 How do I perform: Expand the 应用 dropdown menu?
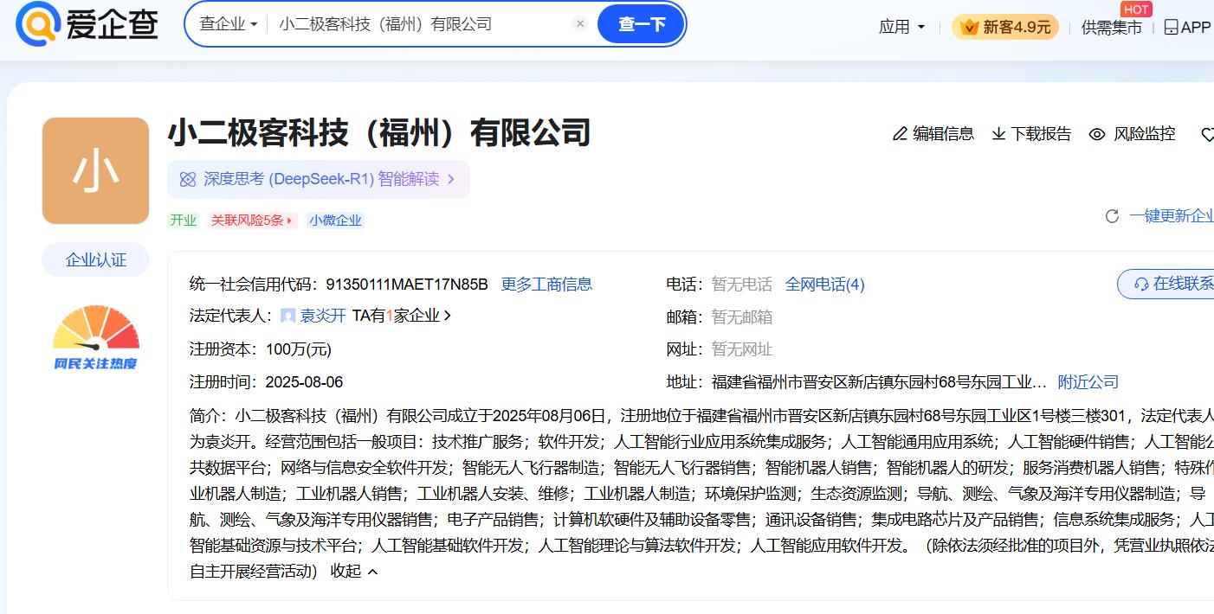[x=901, y=28]
